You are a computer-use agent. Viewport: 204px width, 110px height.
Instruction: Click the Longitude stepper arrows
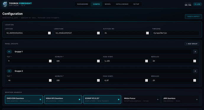98,33
